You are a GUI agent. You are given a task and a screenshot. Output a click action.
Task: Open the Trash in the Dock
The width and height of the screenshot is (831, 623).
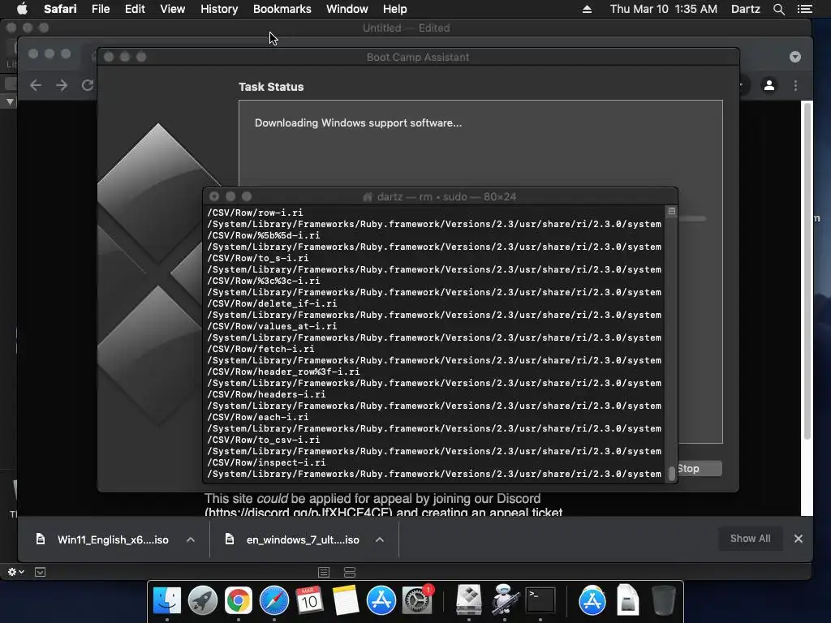[663, 600]
